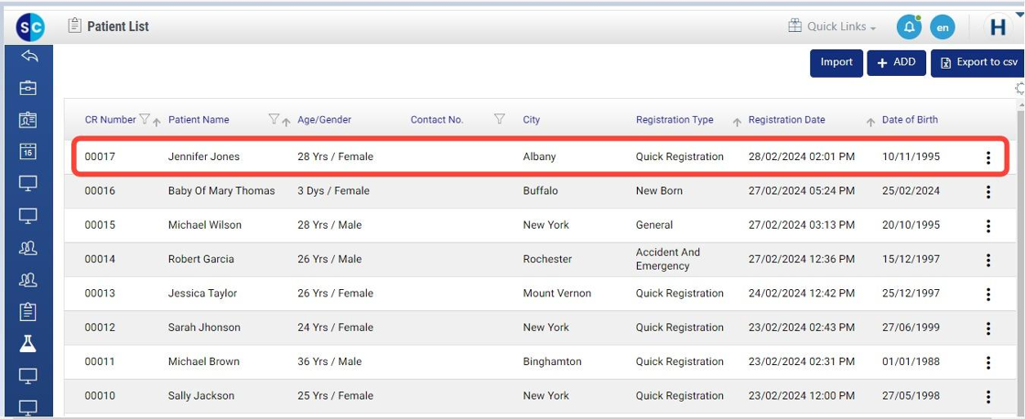Select CR number 00017 cell

pyautogui.click(x=100, y=156)
